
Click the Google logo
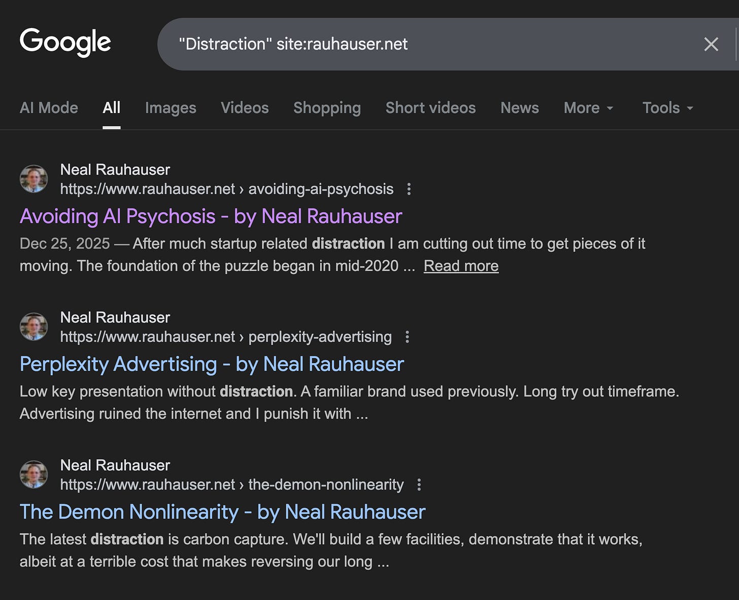pos(65,43)
